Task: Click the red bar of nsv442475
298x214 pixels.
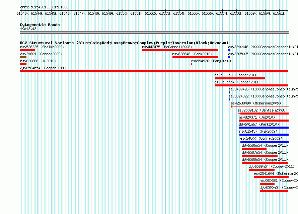Action: (x=180, y=50)
